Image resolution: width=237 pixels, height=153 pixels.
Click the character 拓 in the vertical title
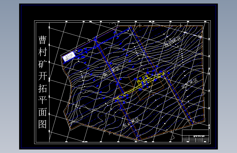[x=42, y=88]
